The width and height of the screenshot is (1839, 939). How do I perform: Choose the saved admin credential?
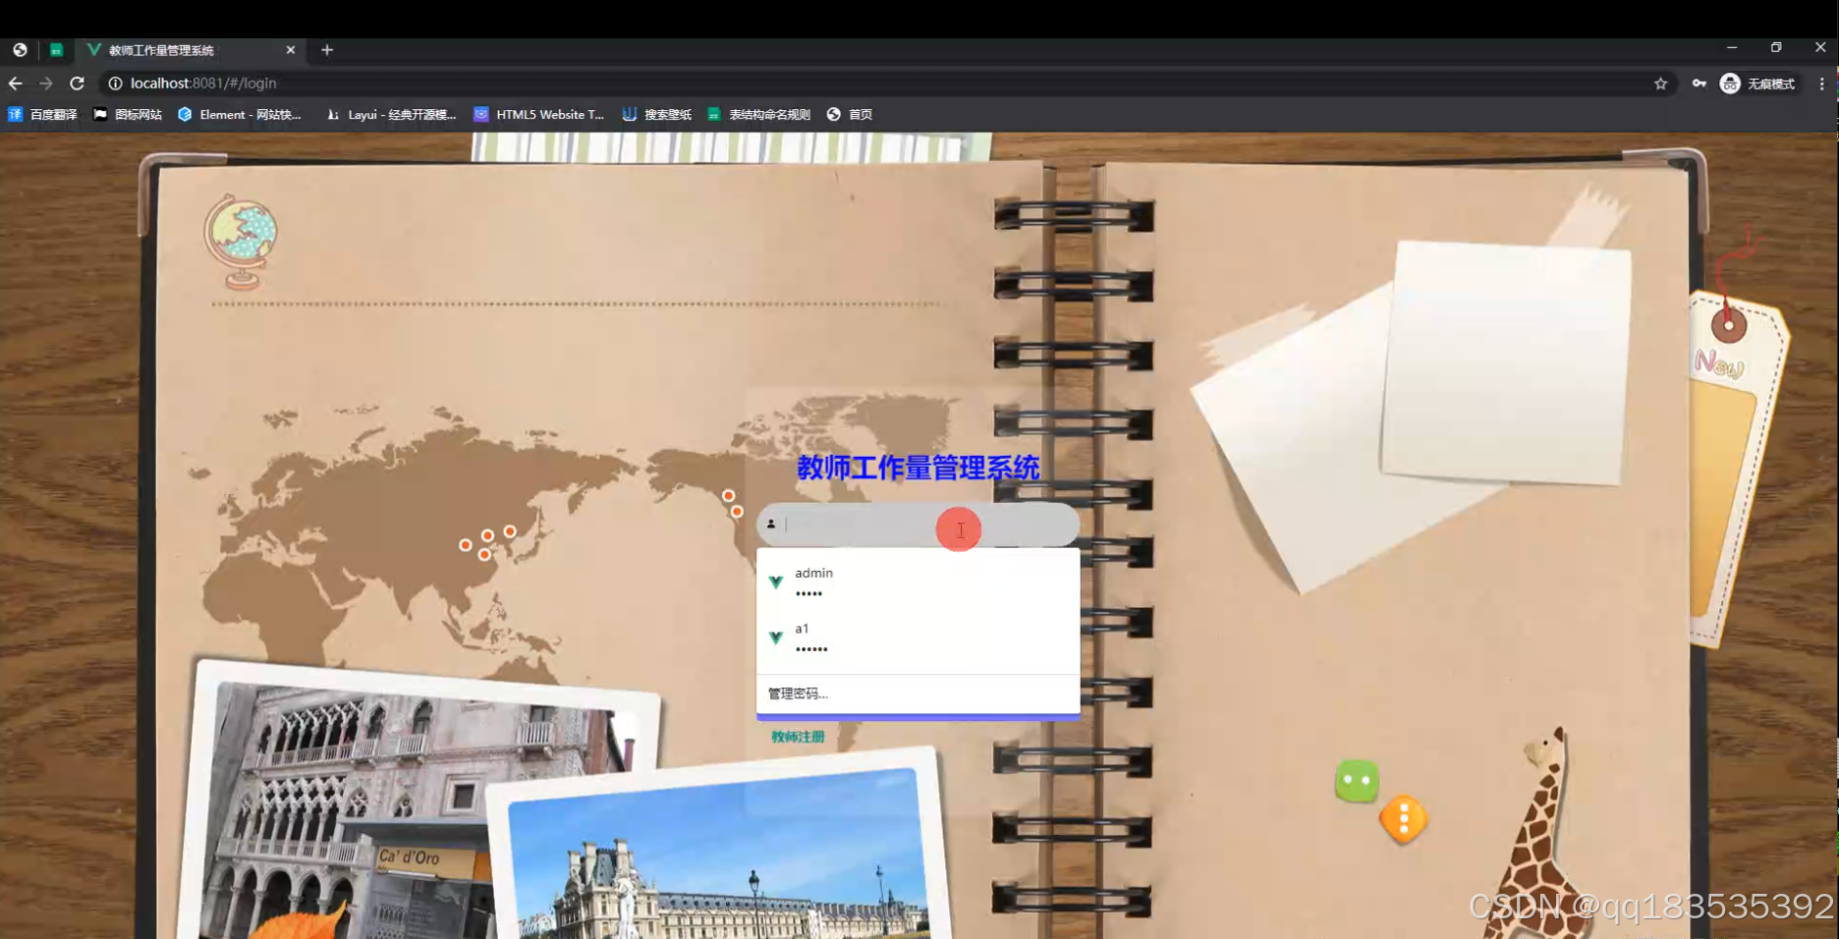tap(918, 582)
